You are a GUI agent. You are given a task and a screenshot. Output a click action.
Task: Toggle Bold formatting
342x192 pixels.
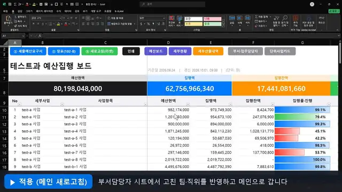[33, 23]
